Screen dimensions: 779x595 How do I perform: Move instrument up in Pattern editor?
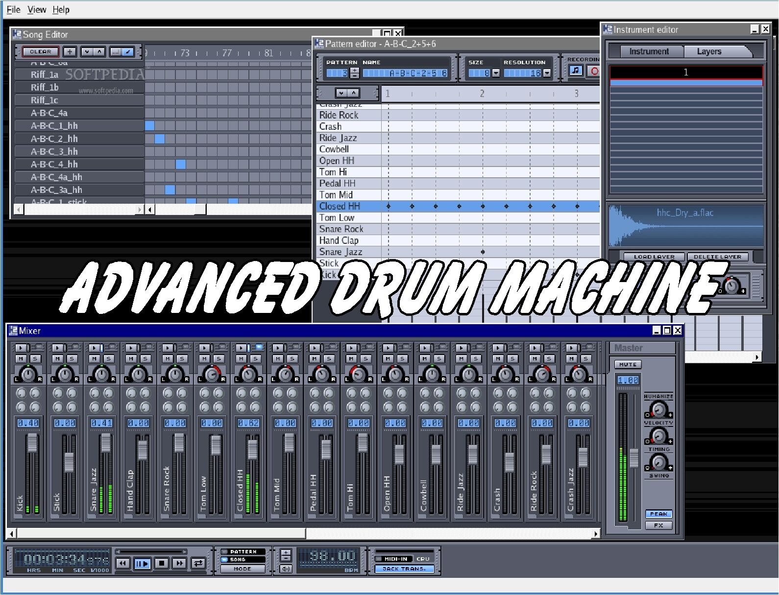coord(354,93)
